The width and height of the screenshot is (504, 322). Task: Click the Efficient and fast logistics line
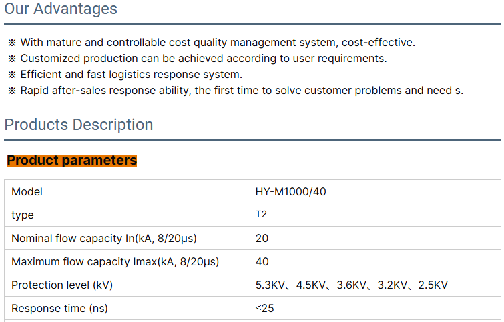pos(131,75)
